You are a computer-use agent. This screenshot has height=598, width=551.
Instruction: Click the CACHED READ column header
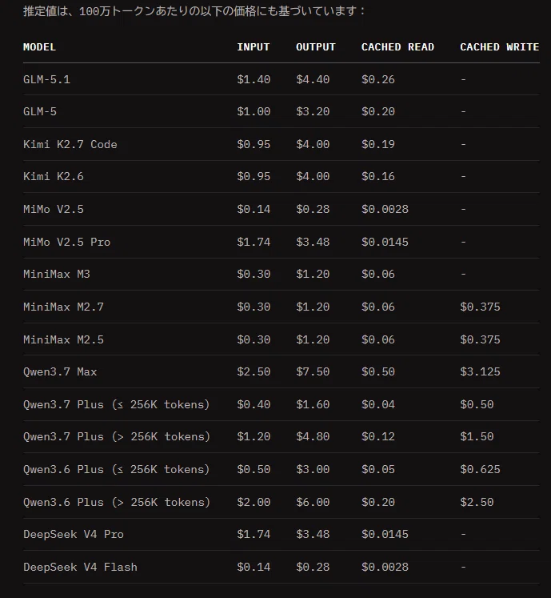click(x=397, y=47)
